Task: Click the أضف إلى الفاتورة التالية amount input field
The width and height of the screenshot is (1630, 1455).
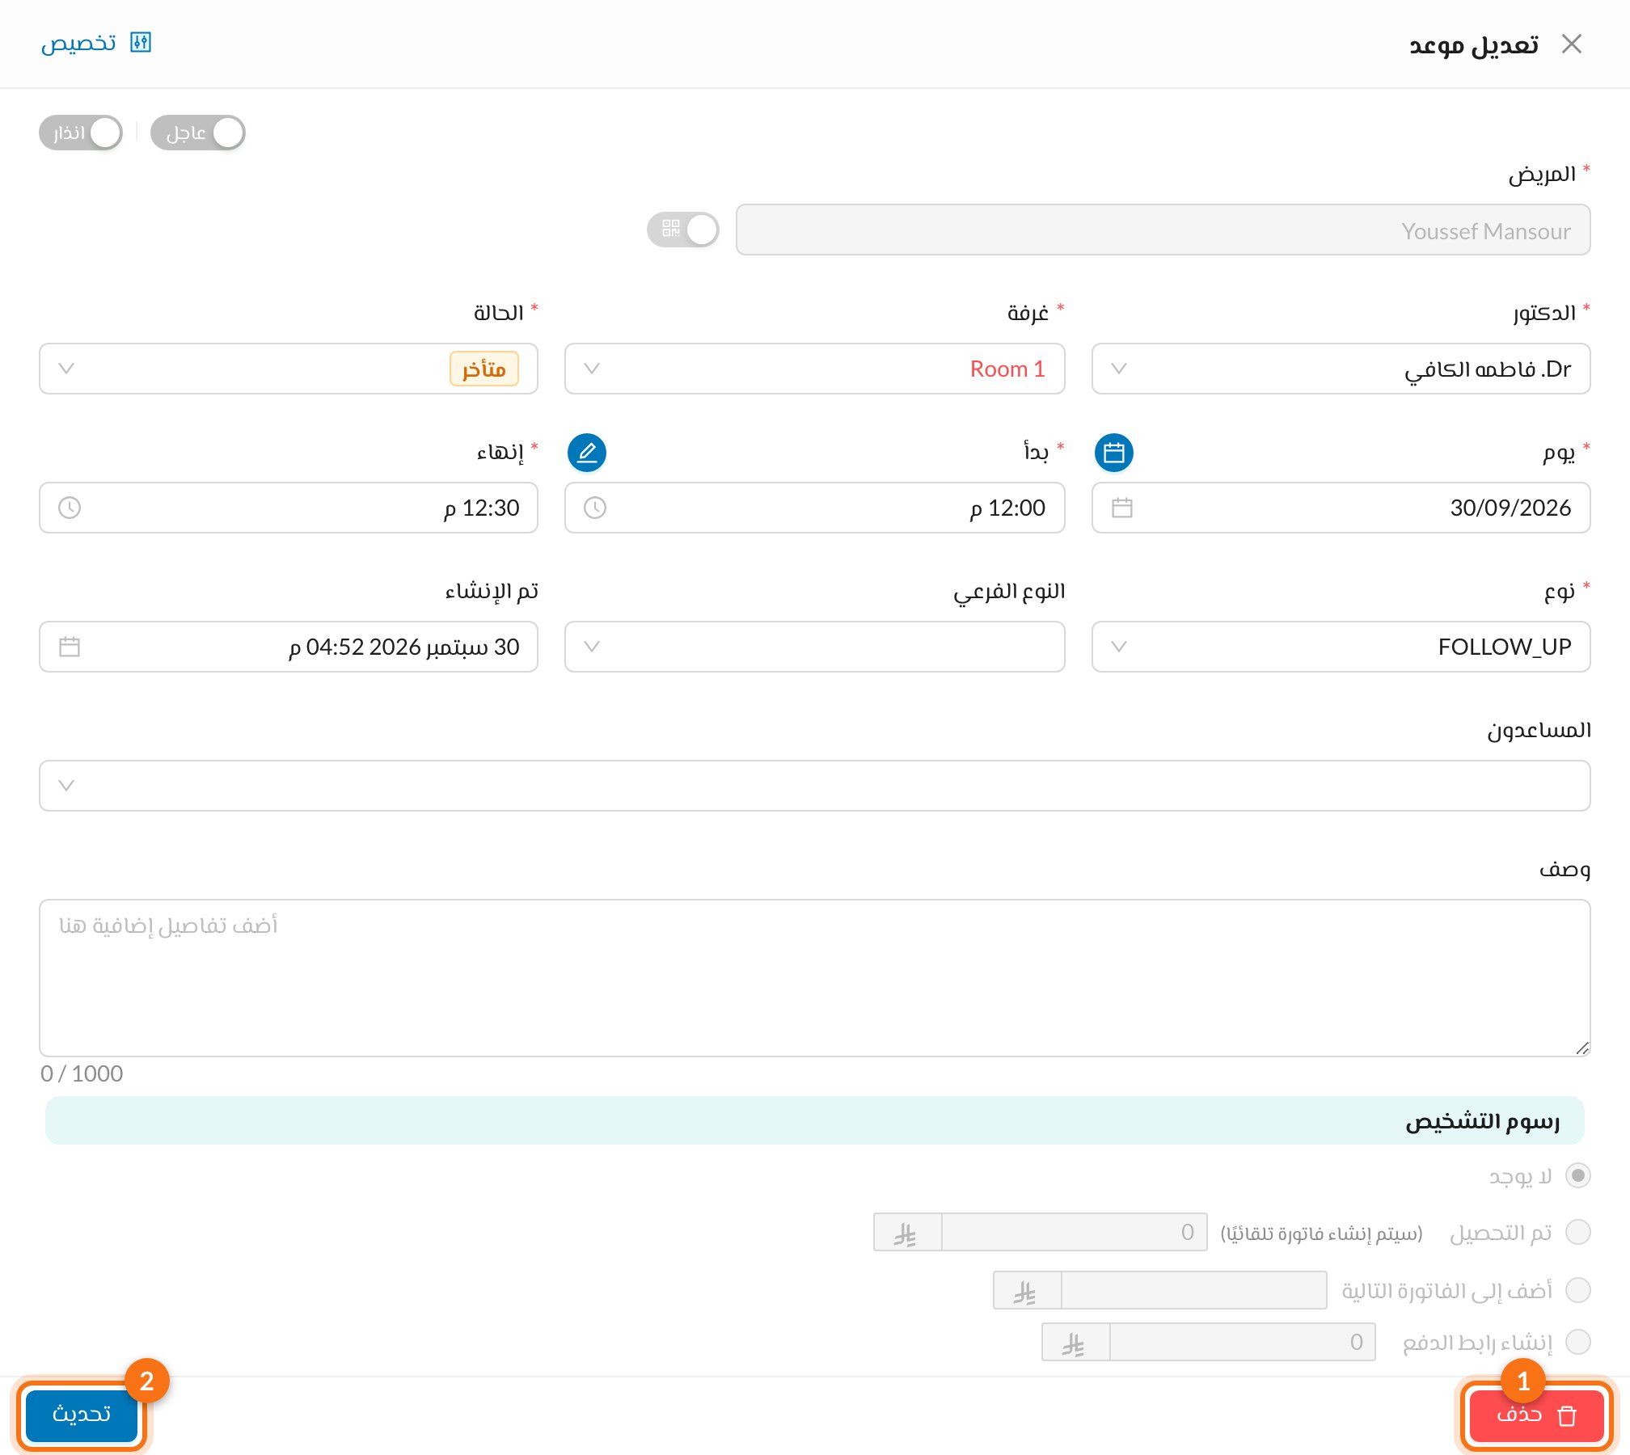Action: [1193, 1290]
